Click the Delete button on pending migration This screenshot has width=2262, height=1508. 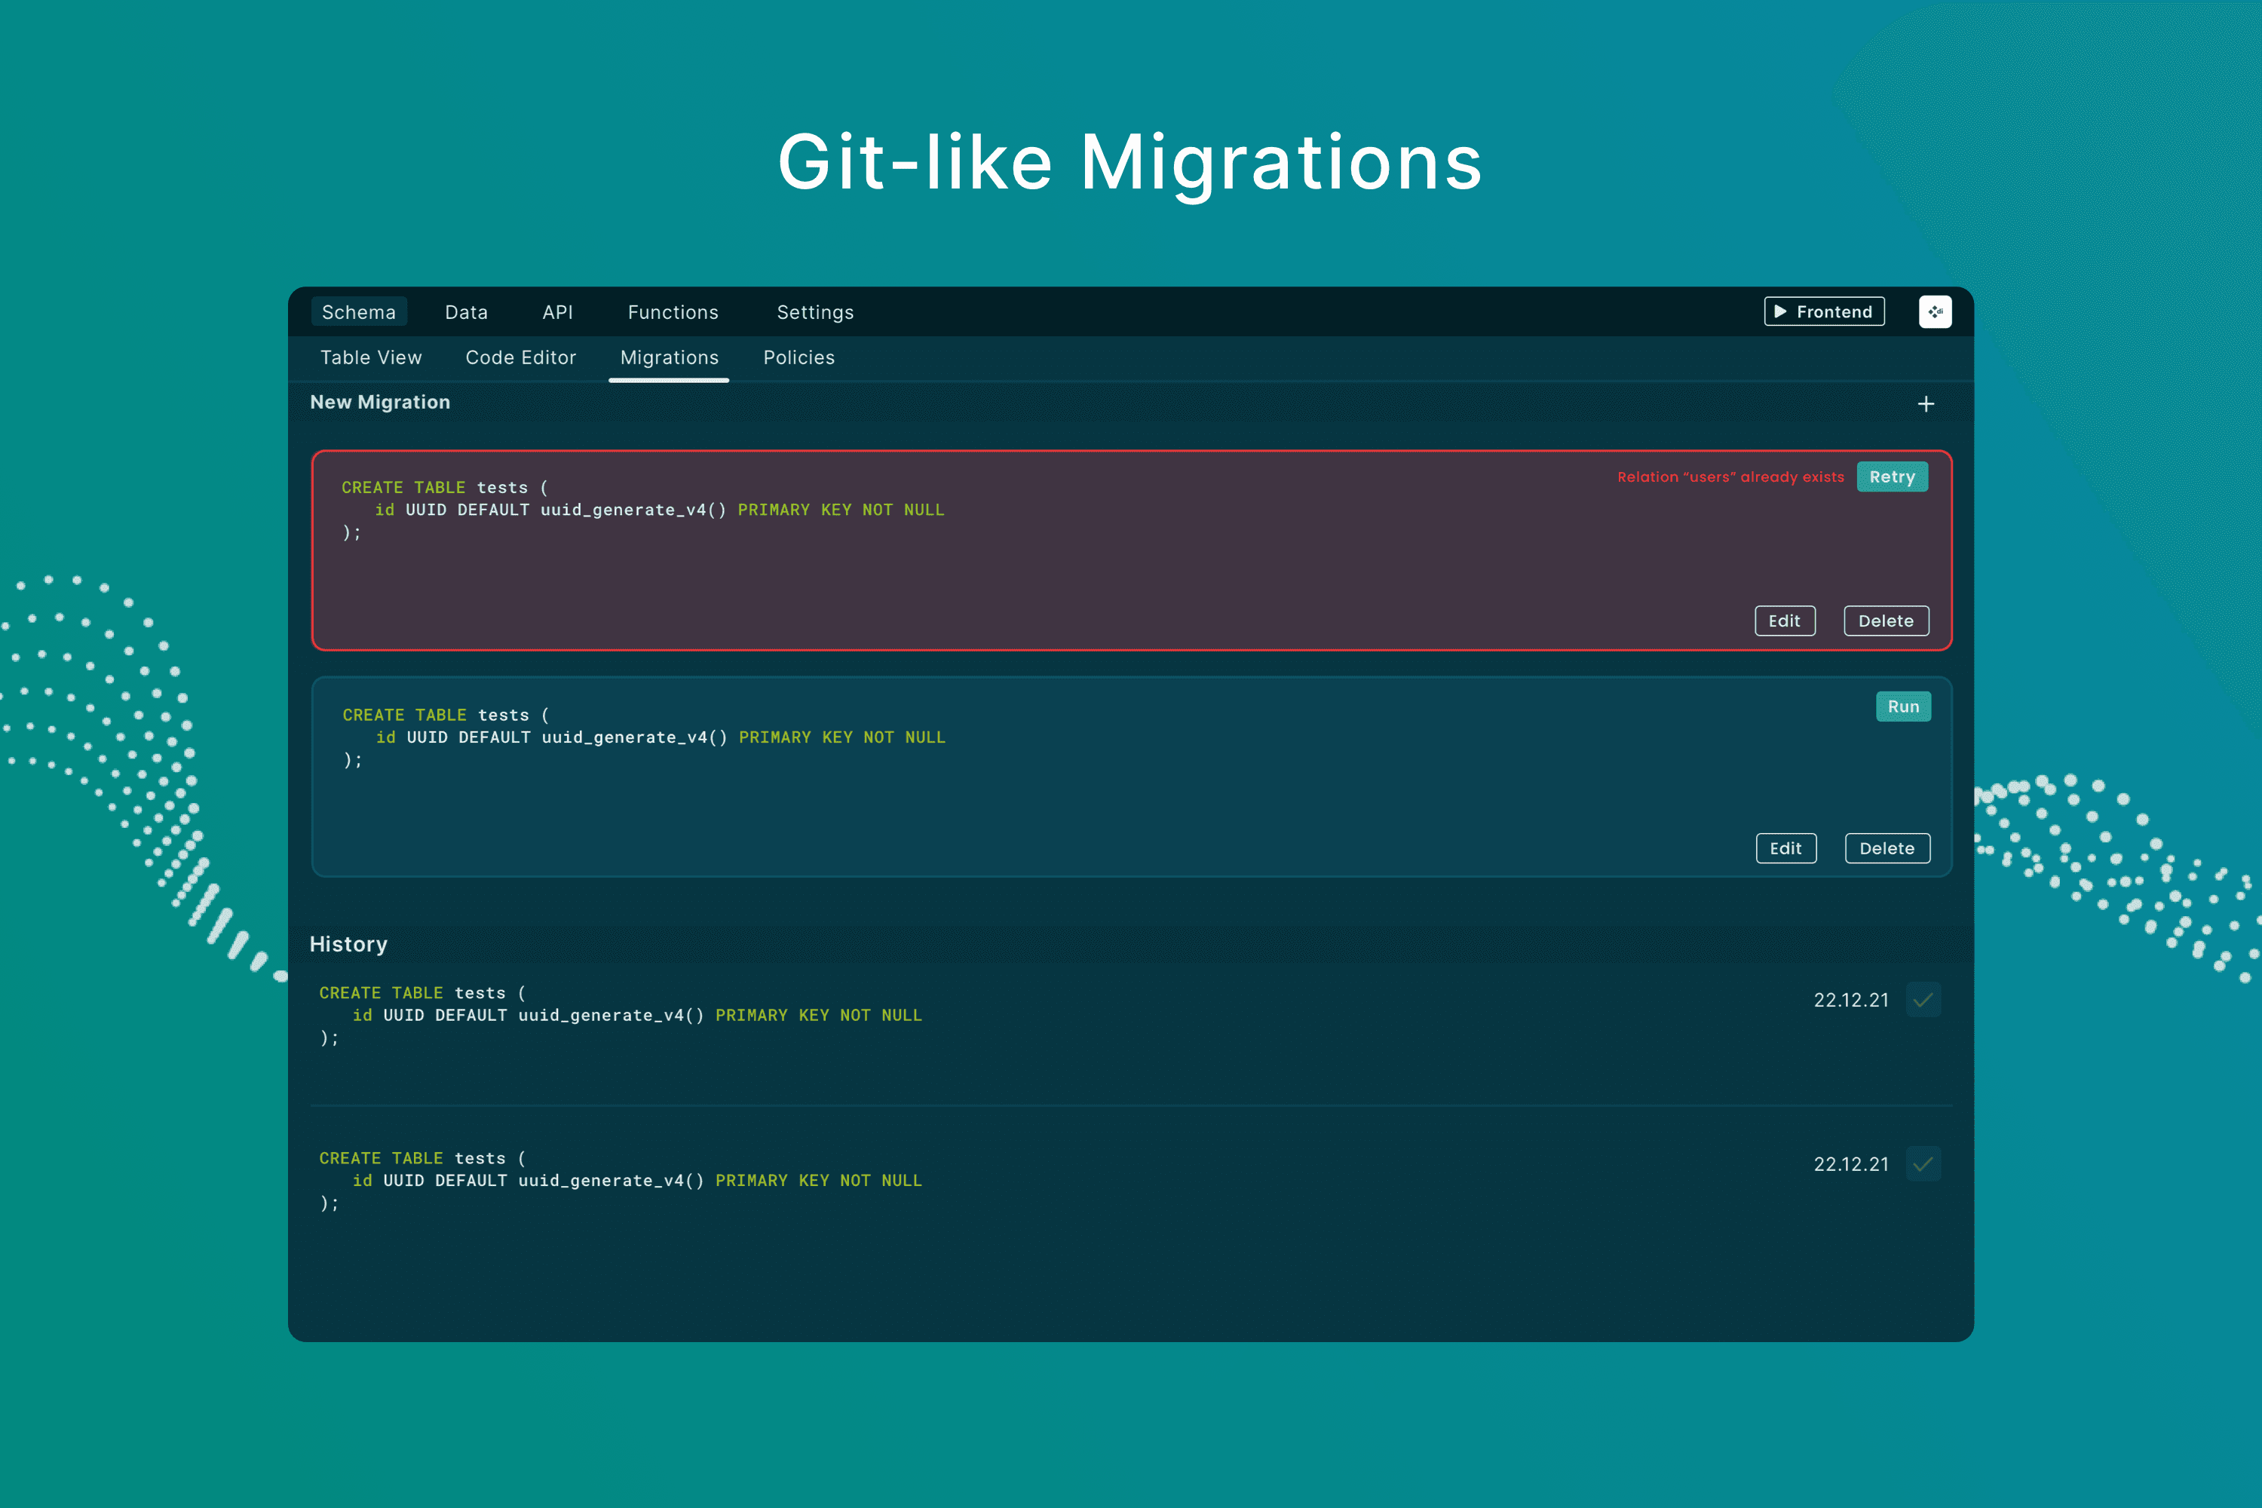[x=1885, y=848]
